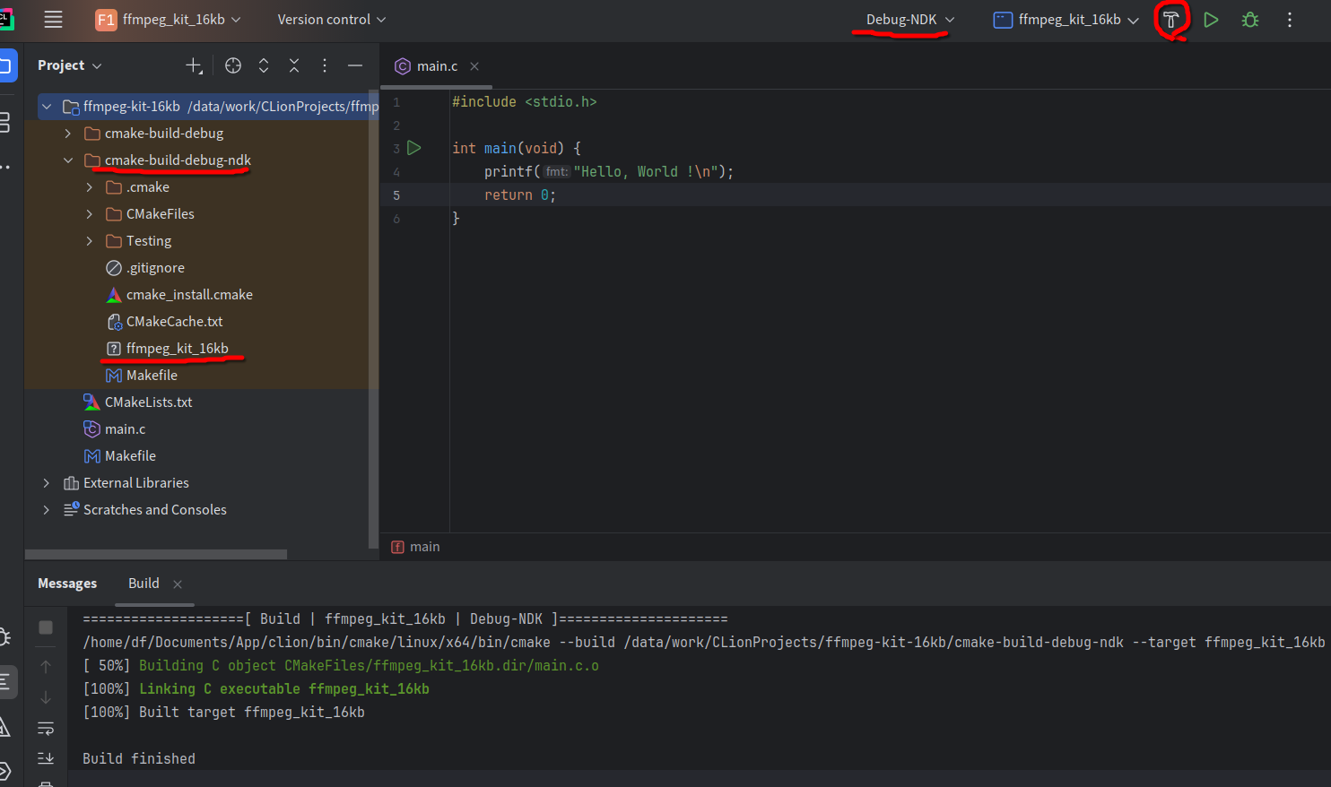Run ffmpeg_kit_16kb with the play button

tap(1211, 20)
